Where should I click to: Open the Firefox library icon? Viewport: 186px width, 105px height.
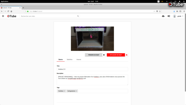click(177, 11)
